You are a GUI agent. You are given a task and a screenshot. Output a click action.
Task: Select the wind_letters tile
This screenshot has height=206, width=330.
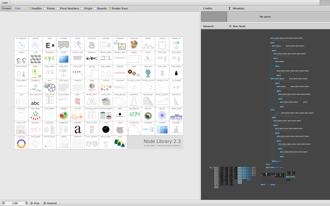pos(92,142)
